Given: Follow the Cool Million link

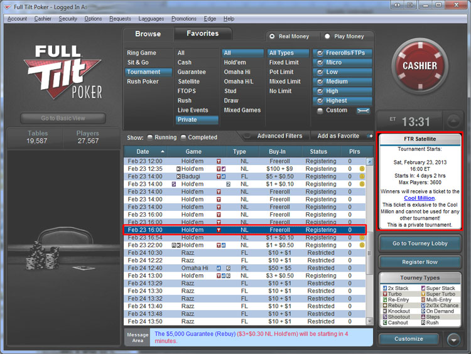Looking at the screenshot, I should (x=420, y=198).
